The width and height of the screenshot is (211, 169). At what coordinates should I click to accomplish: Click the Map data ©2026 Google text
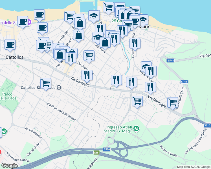click(194, 167)
